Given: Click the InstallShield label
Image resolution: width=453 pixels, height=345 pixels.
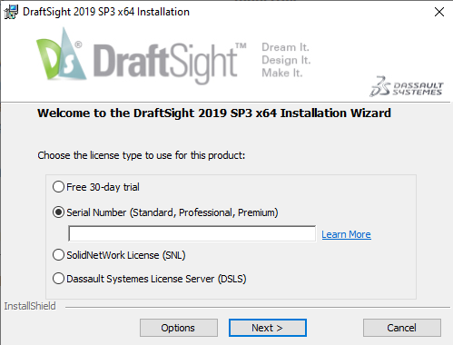Looking at the screenshot, I should click(x=30, y=306).
